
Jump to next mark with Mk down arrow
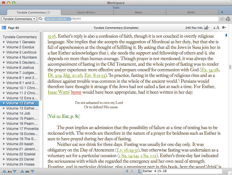pos(33,171)
